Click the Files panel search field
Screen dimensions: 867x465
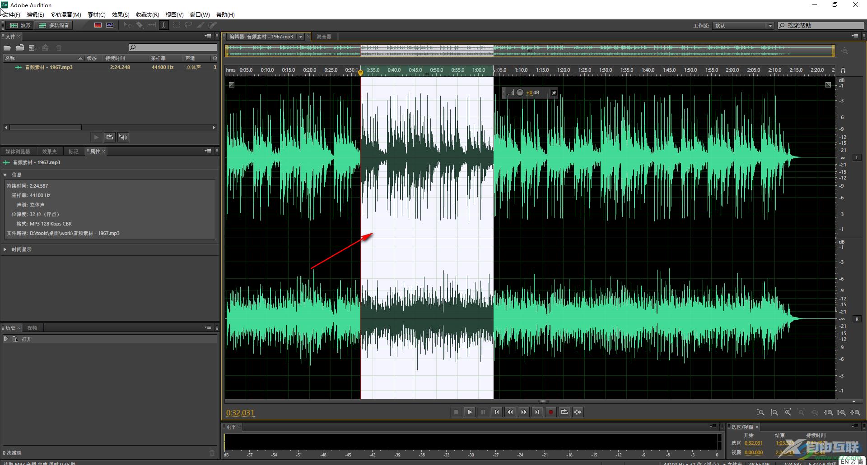point(173,47)
